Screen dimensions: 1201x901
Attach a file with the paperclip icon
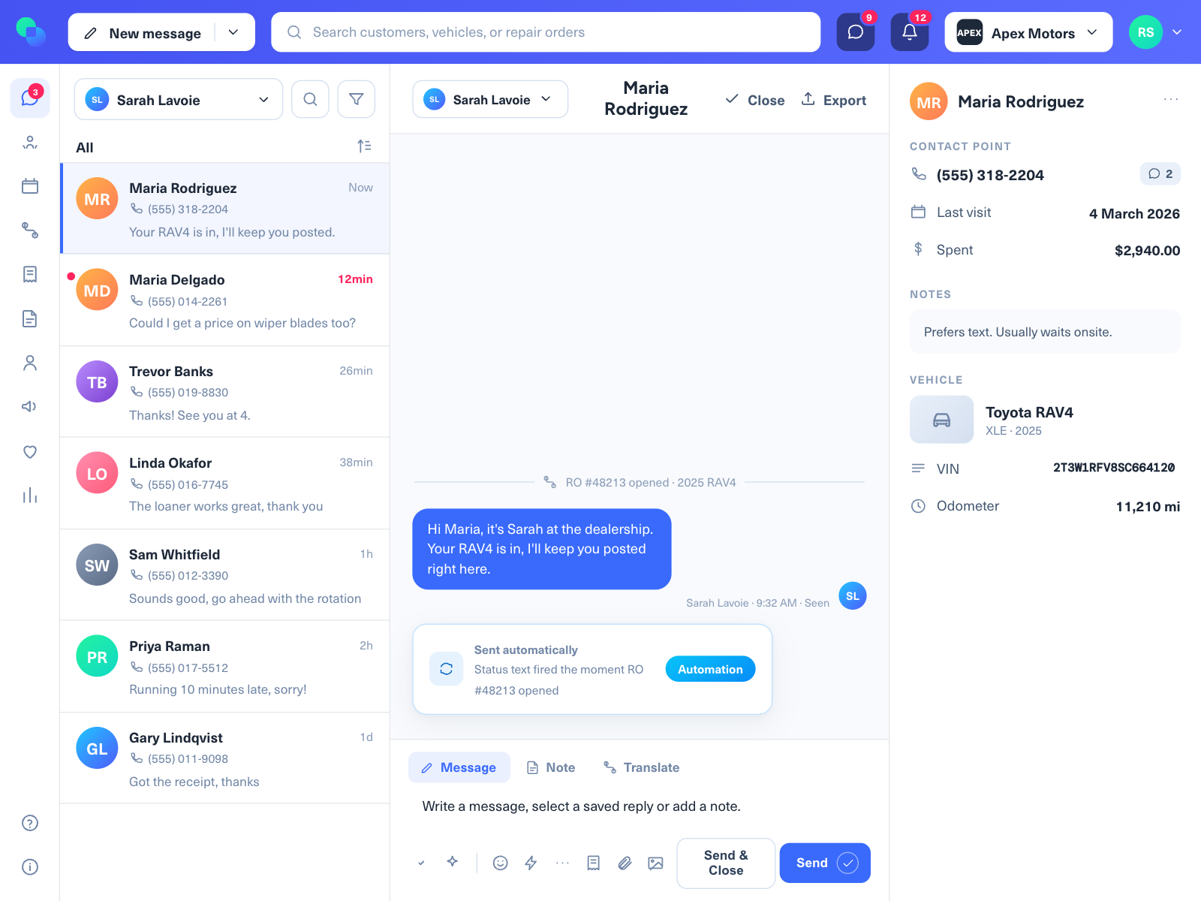[625, 863]
